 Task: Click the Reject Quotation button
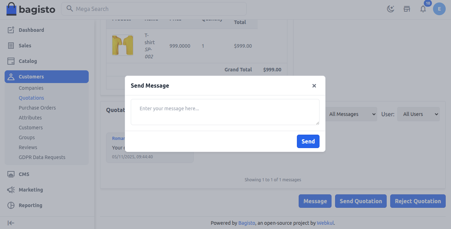418,201
